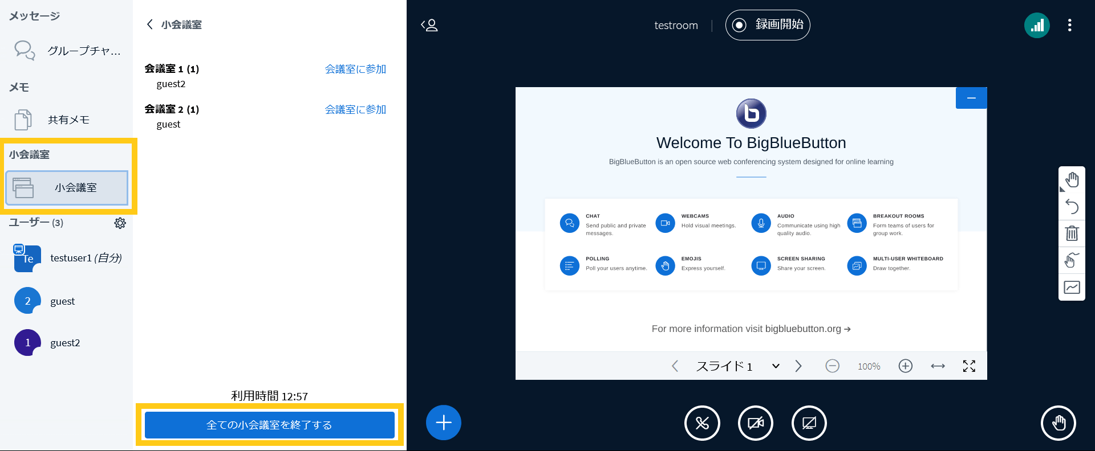Go back from the 小会議室 panel
1095x451 pixels.
[149, 24]
